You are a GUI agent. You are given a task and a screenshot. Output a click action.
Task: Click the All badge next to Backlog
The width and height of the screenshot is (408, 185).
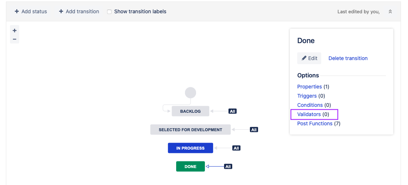pyautogui.click(x=232, y=111)
